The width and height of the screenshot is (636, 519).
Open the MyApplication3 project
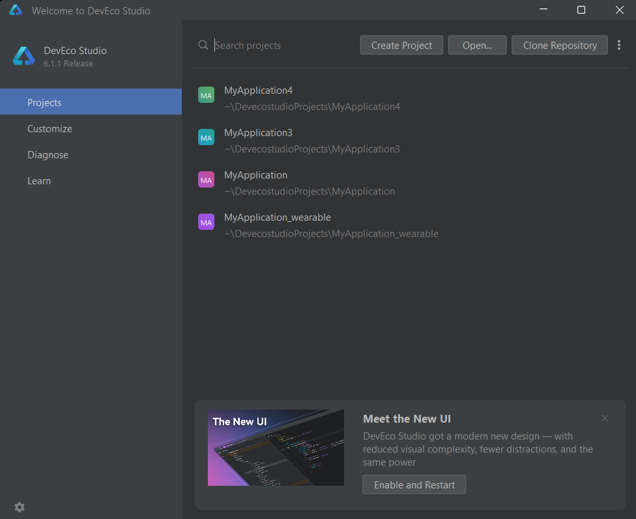(x=410, y=141)
